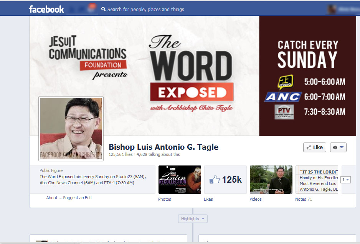
Task: Click the magnifier icon in the search bar
Action: coord(103,9)
